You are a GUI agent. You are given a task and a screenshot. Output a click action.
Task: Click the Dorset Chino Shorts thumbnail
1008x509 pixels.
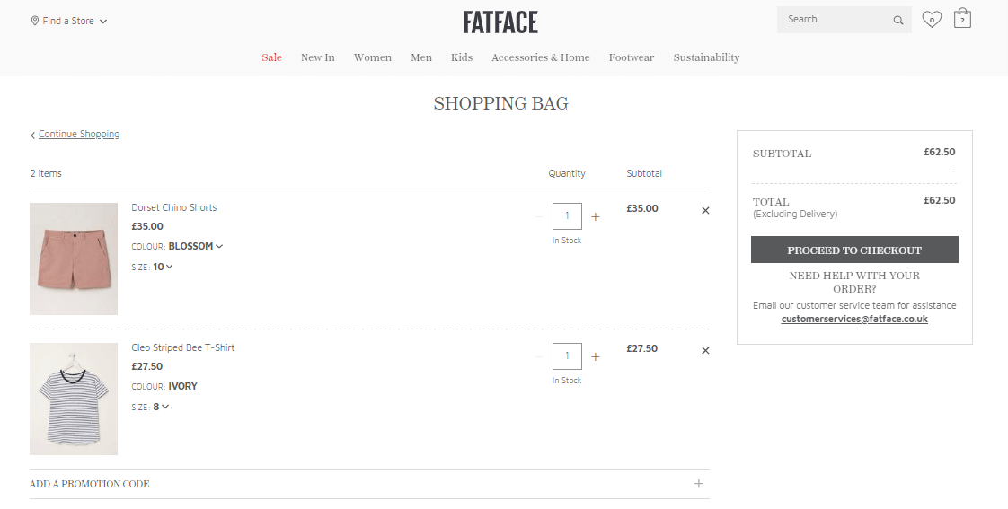click(74, 259)
